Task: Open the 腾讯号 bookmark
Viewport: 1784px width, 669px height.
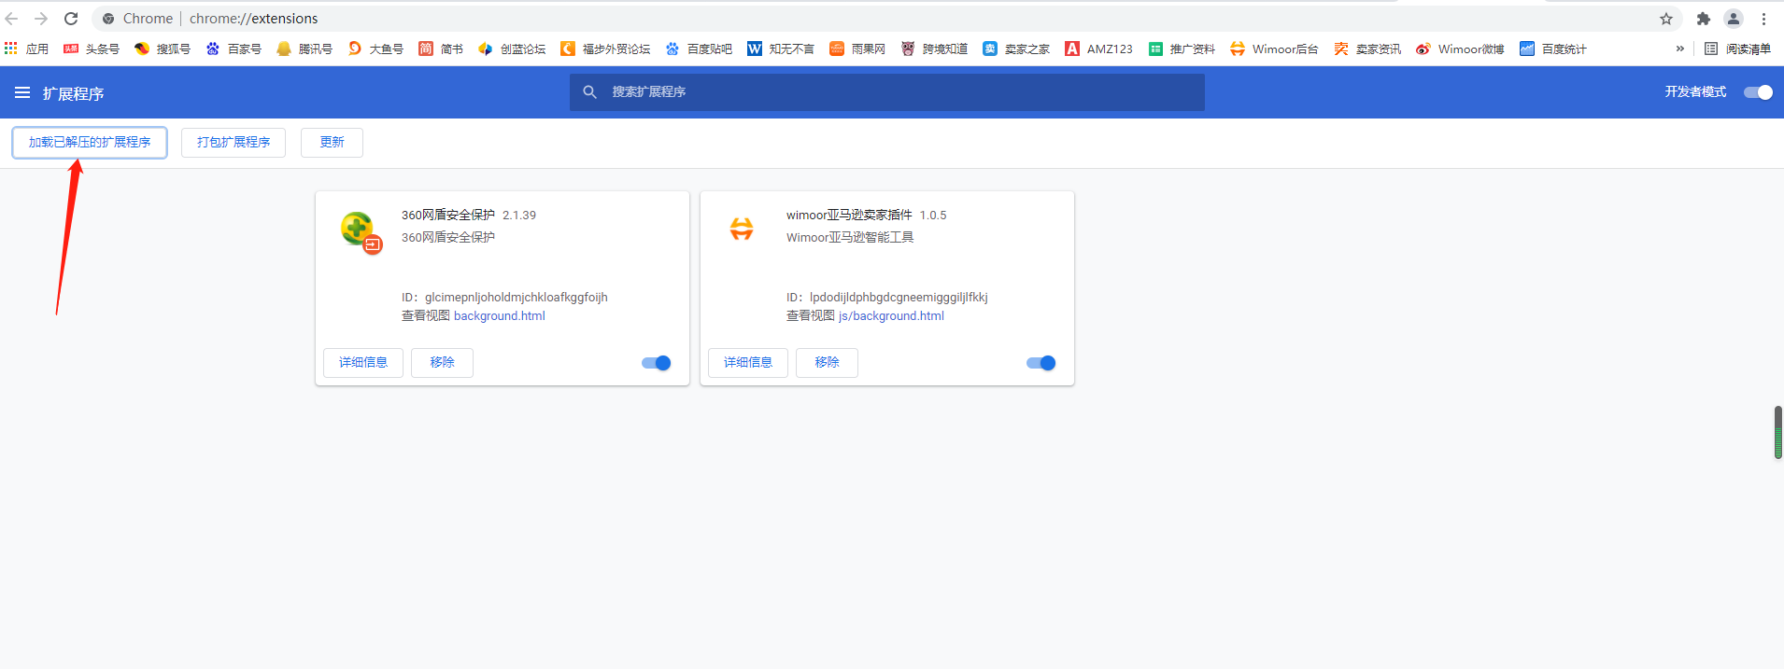Action: (x=304, y=49)
